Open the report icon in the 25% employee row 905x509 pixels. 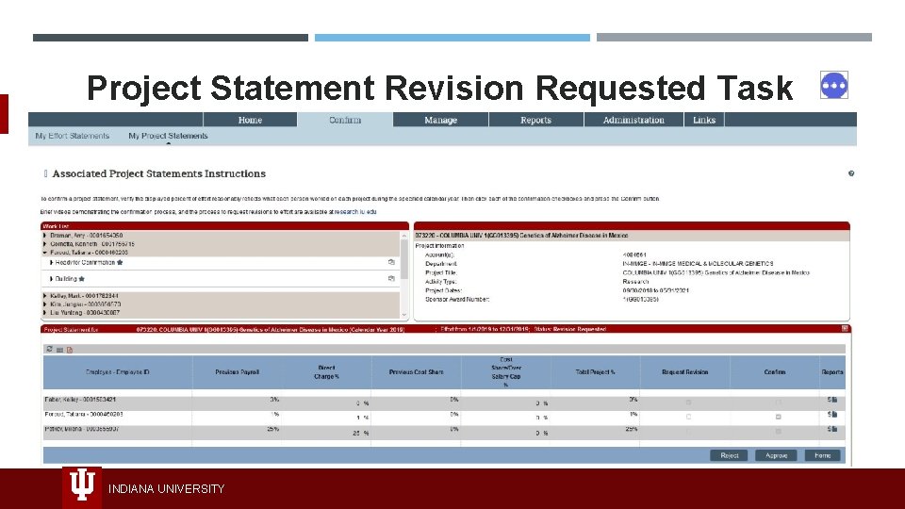[x=832, y=430]
